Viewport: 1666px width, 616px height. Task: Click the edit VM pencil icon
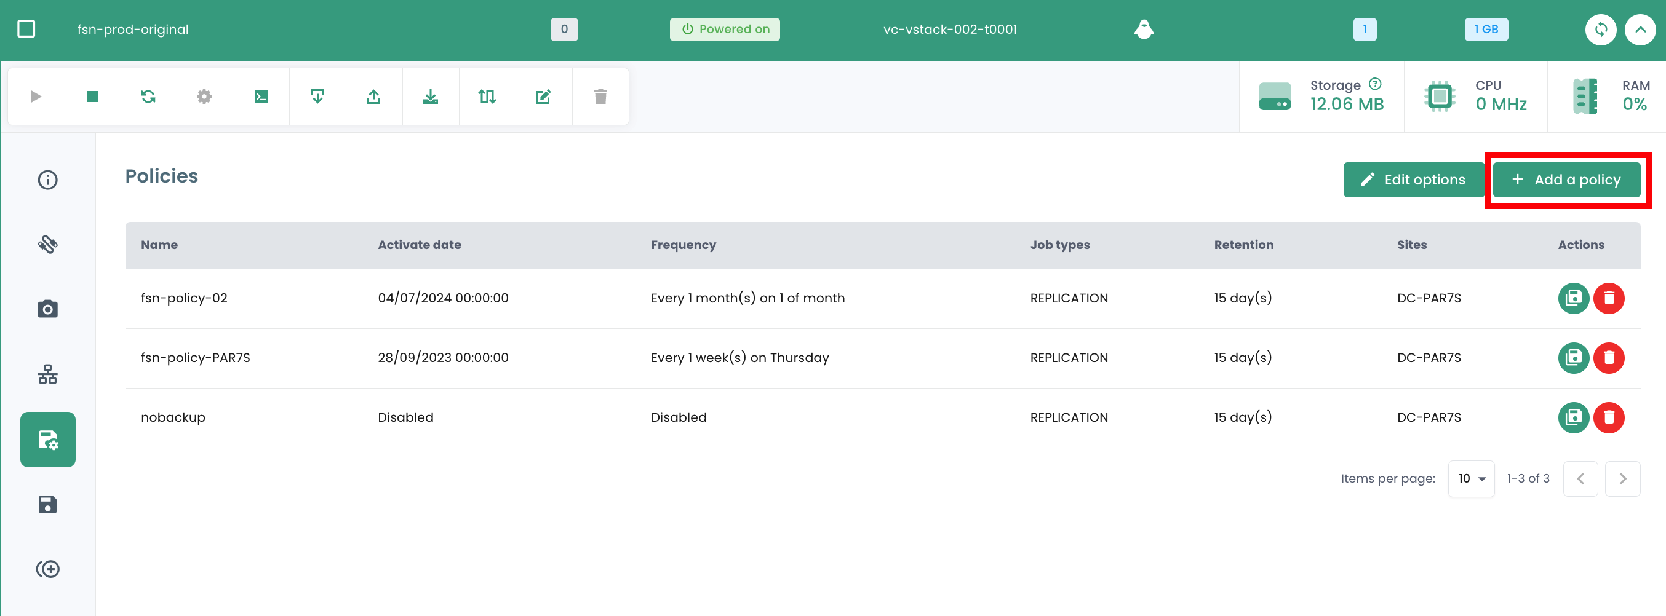[x=543, y=97]
